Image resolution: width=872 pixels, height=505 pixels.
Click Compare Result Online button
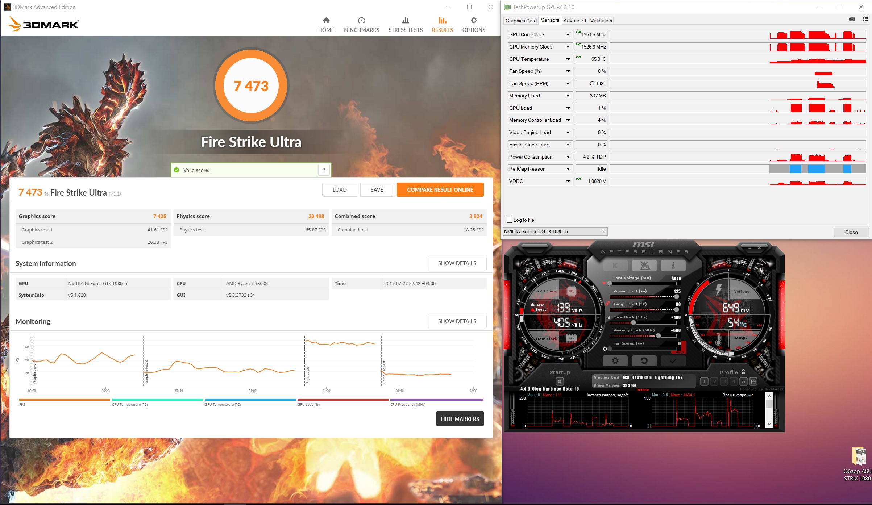(x=440, y=189)
